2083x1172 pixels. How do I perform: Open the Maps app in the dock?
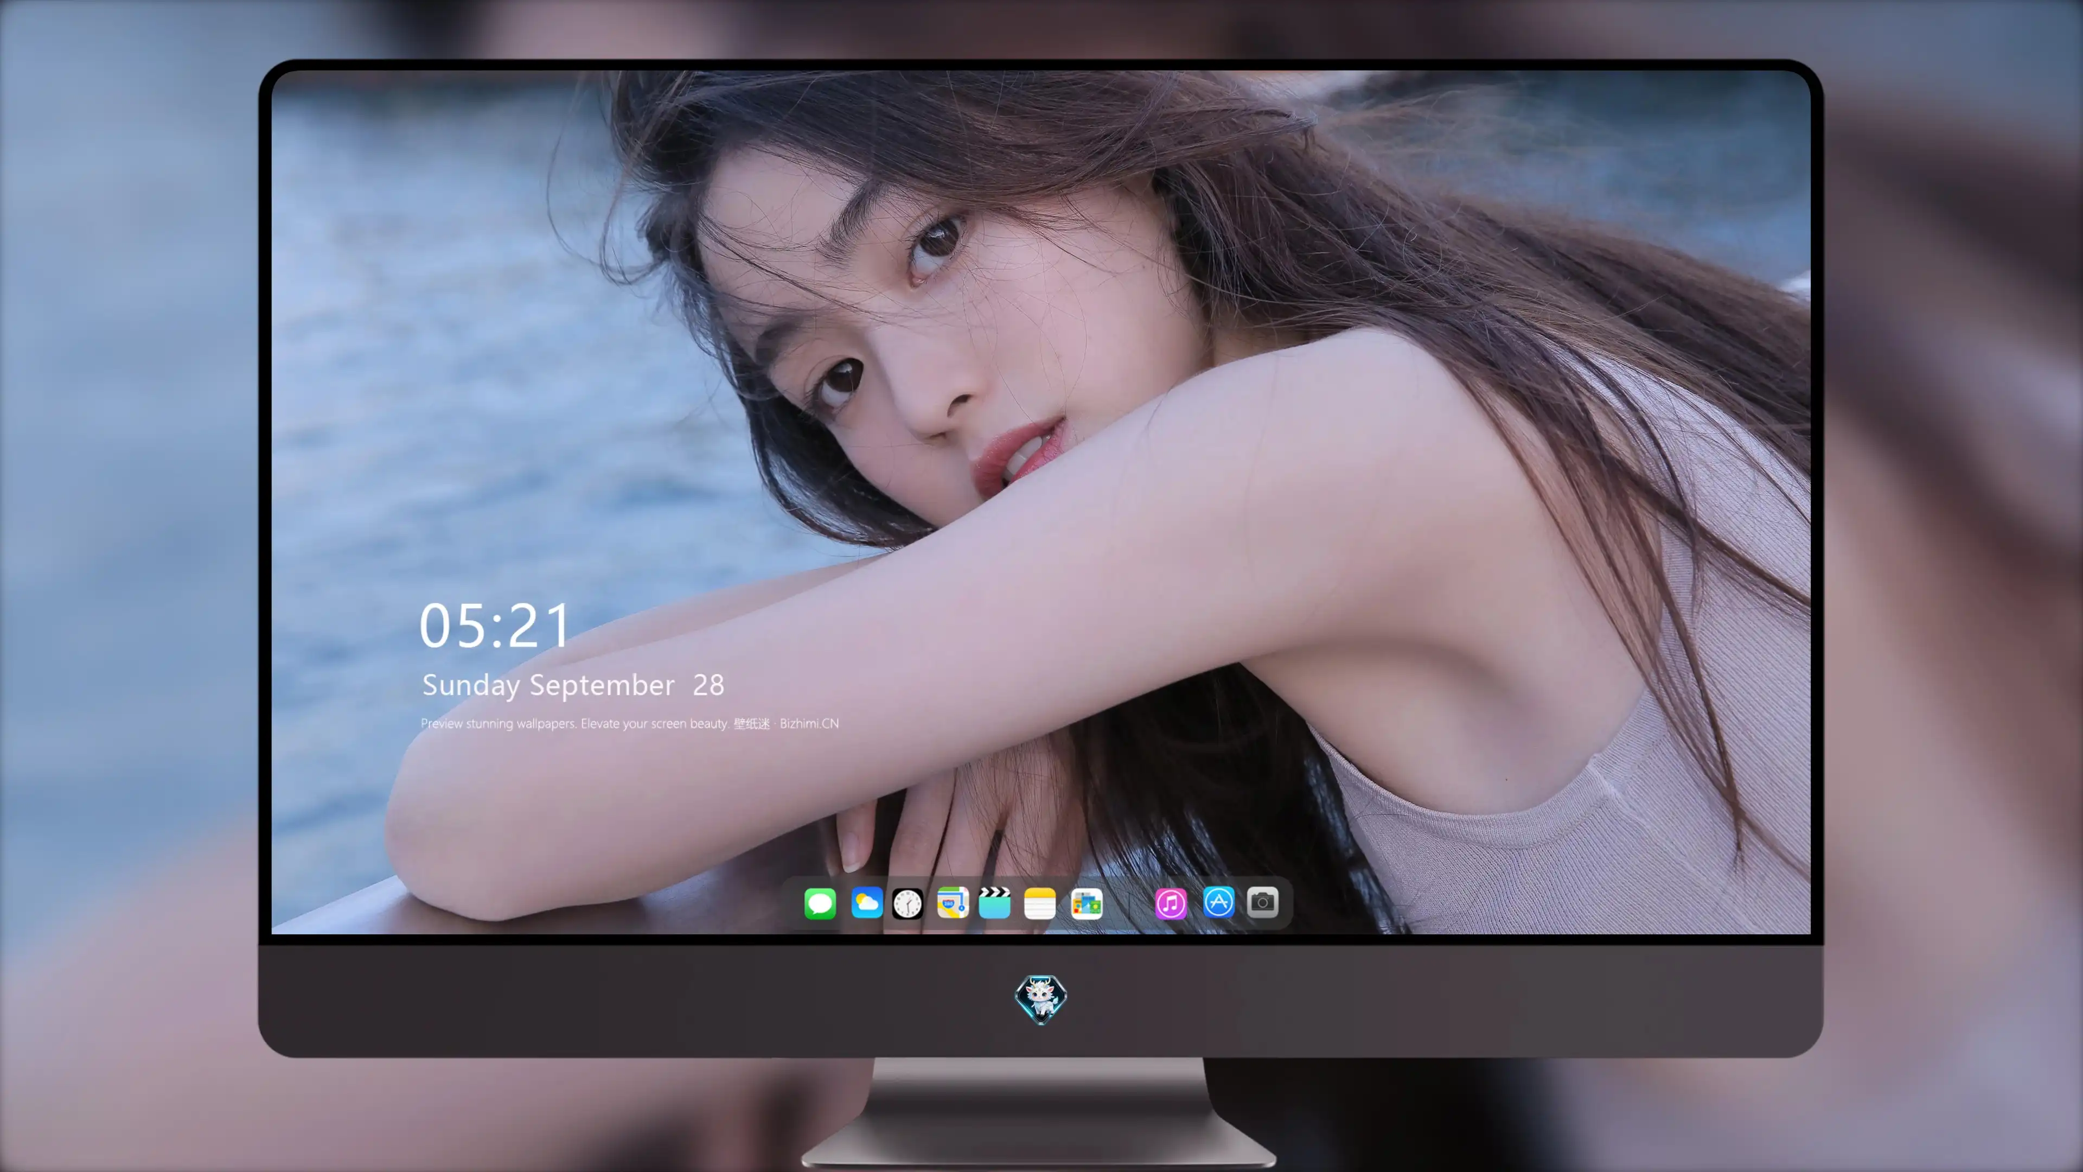pyautogui.click(x=953, y=903)
